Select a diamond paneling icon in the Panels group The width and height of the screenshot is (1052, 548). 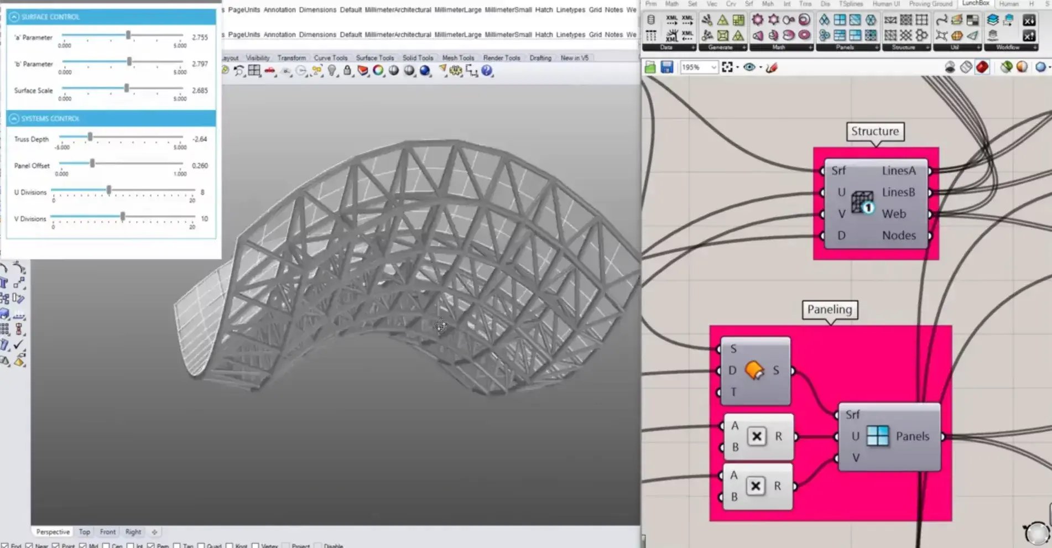pyautogui.click(x=825, y=20)
